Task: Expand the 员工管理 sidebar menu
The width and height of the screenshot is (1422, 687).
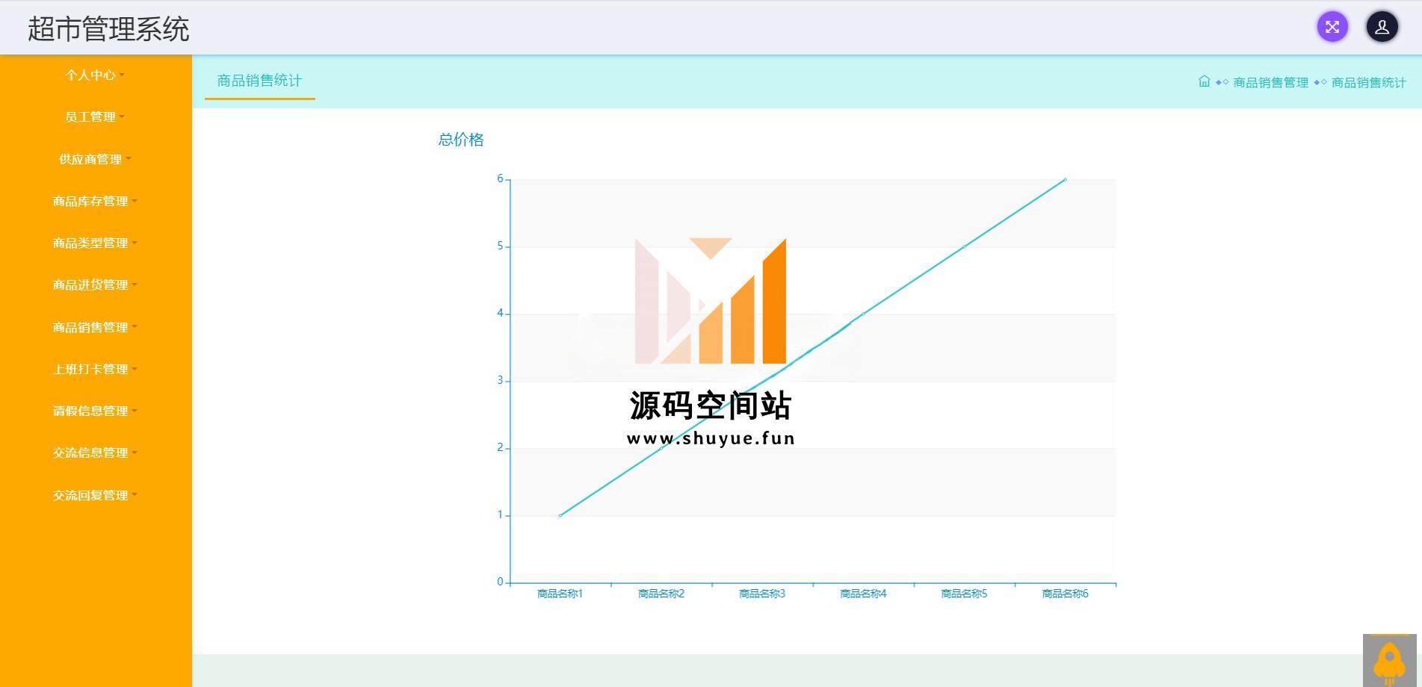Action: pos(94,117)
